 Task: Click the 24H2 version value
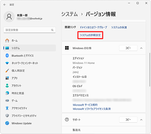(x=75, y=72)
